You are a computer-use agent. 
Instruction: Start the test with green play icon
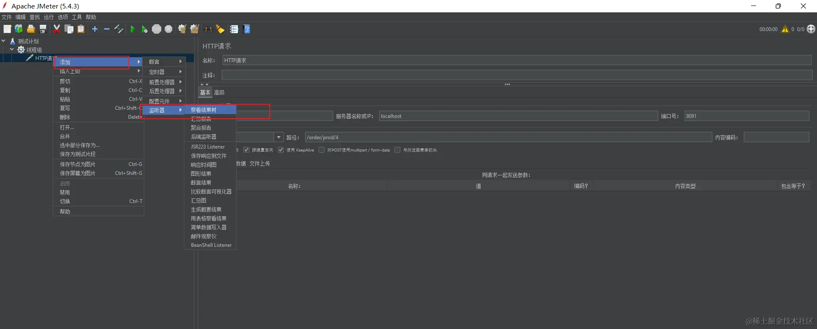pos(132,29)
